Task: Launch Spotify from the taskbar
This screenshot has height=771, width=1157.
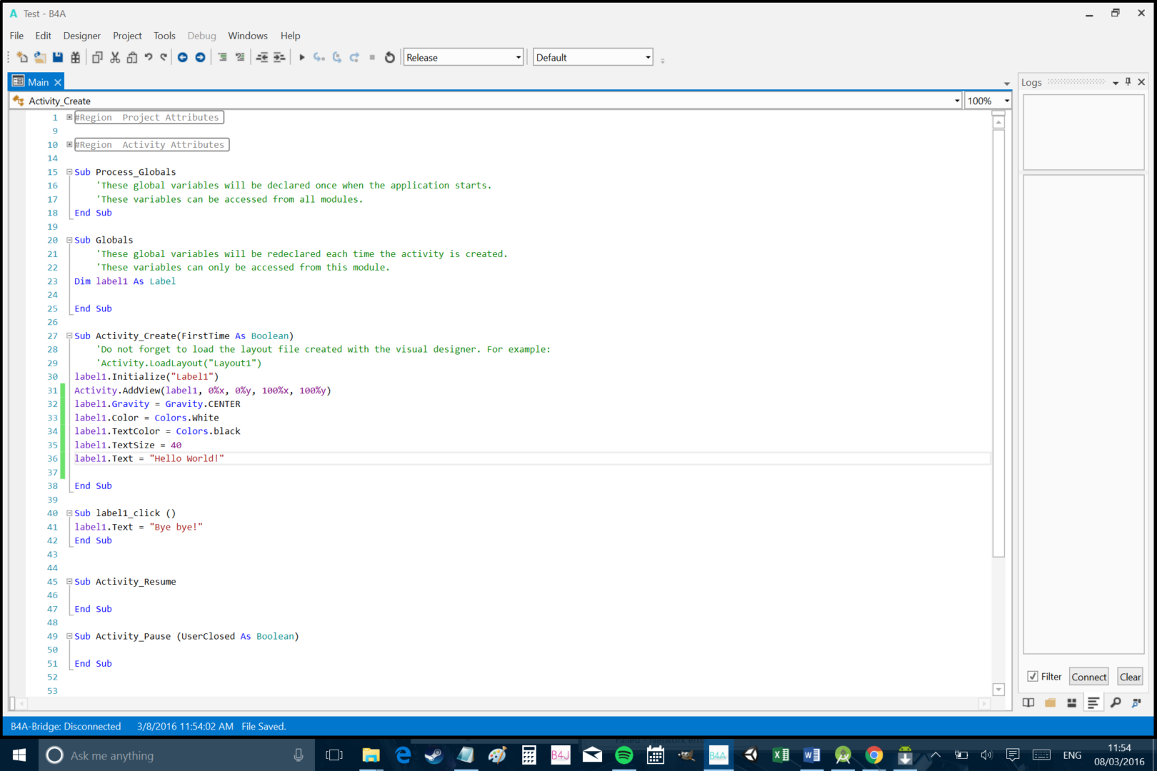Action: (623, 755)
